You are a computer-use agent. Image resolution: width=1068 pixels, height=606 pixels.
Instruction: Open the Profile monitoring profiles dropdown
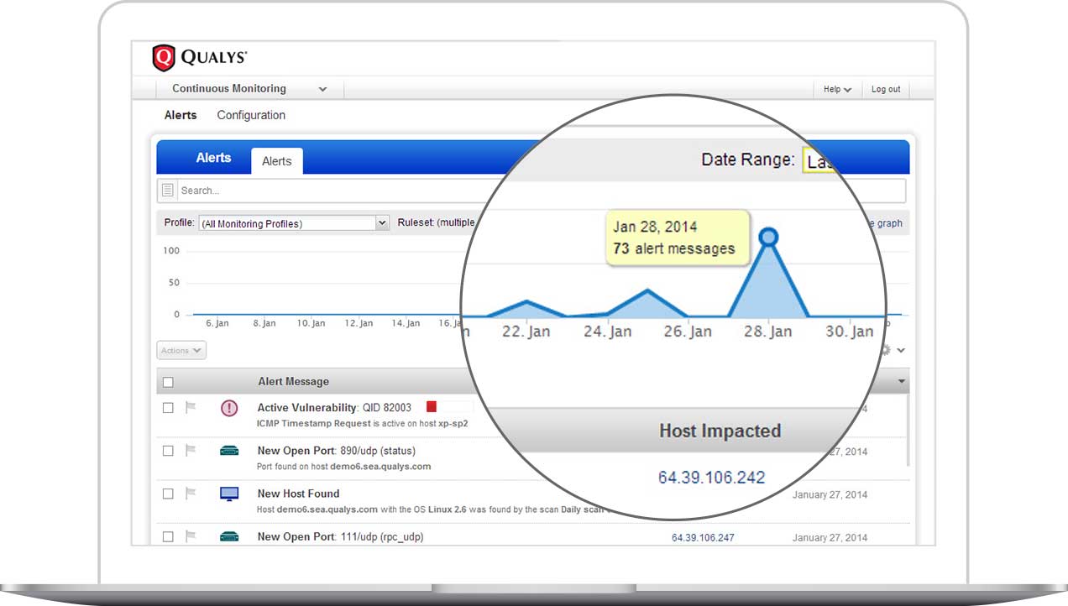382,222
